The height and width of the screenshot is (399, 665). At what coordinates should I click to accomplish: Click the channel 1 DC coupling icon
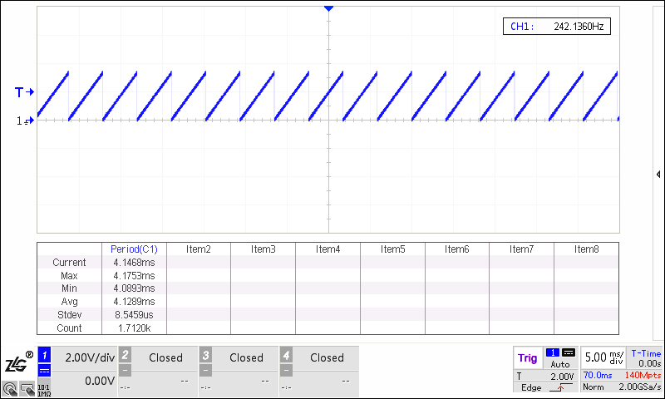coord(45,371)
